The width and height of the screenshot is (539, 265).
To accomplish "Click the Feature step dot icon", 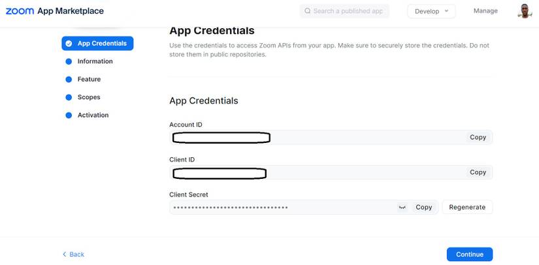I will coord(69,80).
